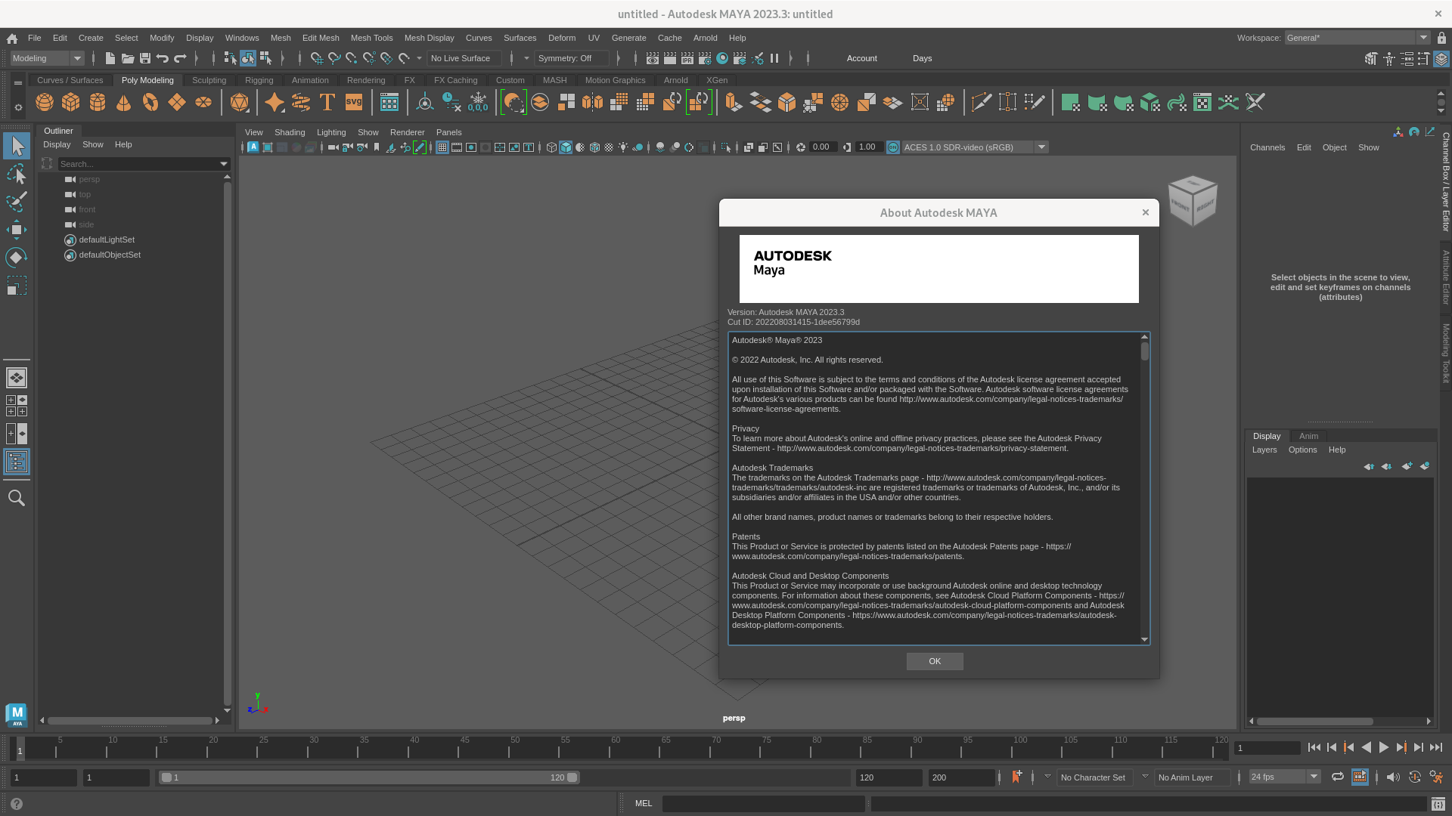Viewport: 1452px width, 816px height.
Task: Switch to the Anim layer tab
Action: coord(1308,436)
